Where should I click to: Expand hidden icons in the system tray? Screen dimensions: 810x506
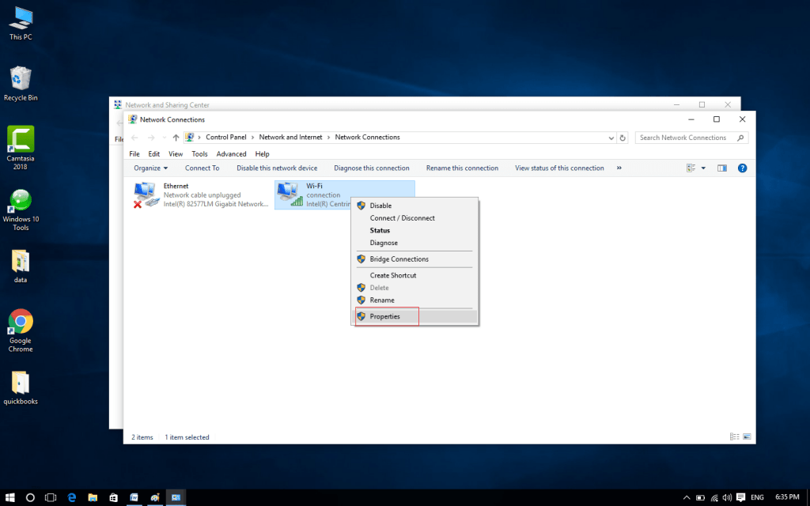pos(685,497)
